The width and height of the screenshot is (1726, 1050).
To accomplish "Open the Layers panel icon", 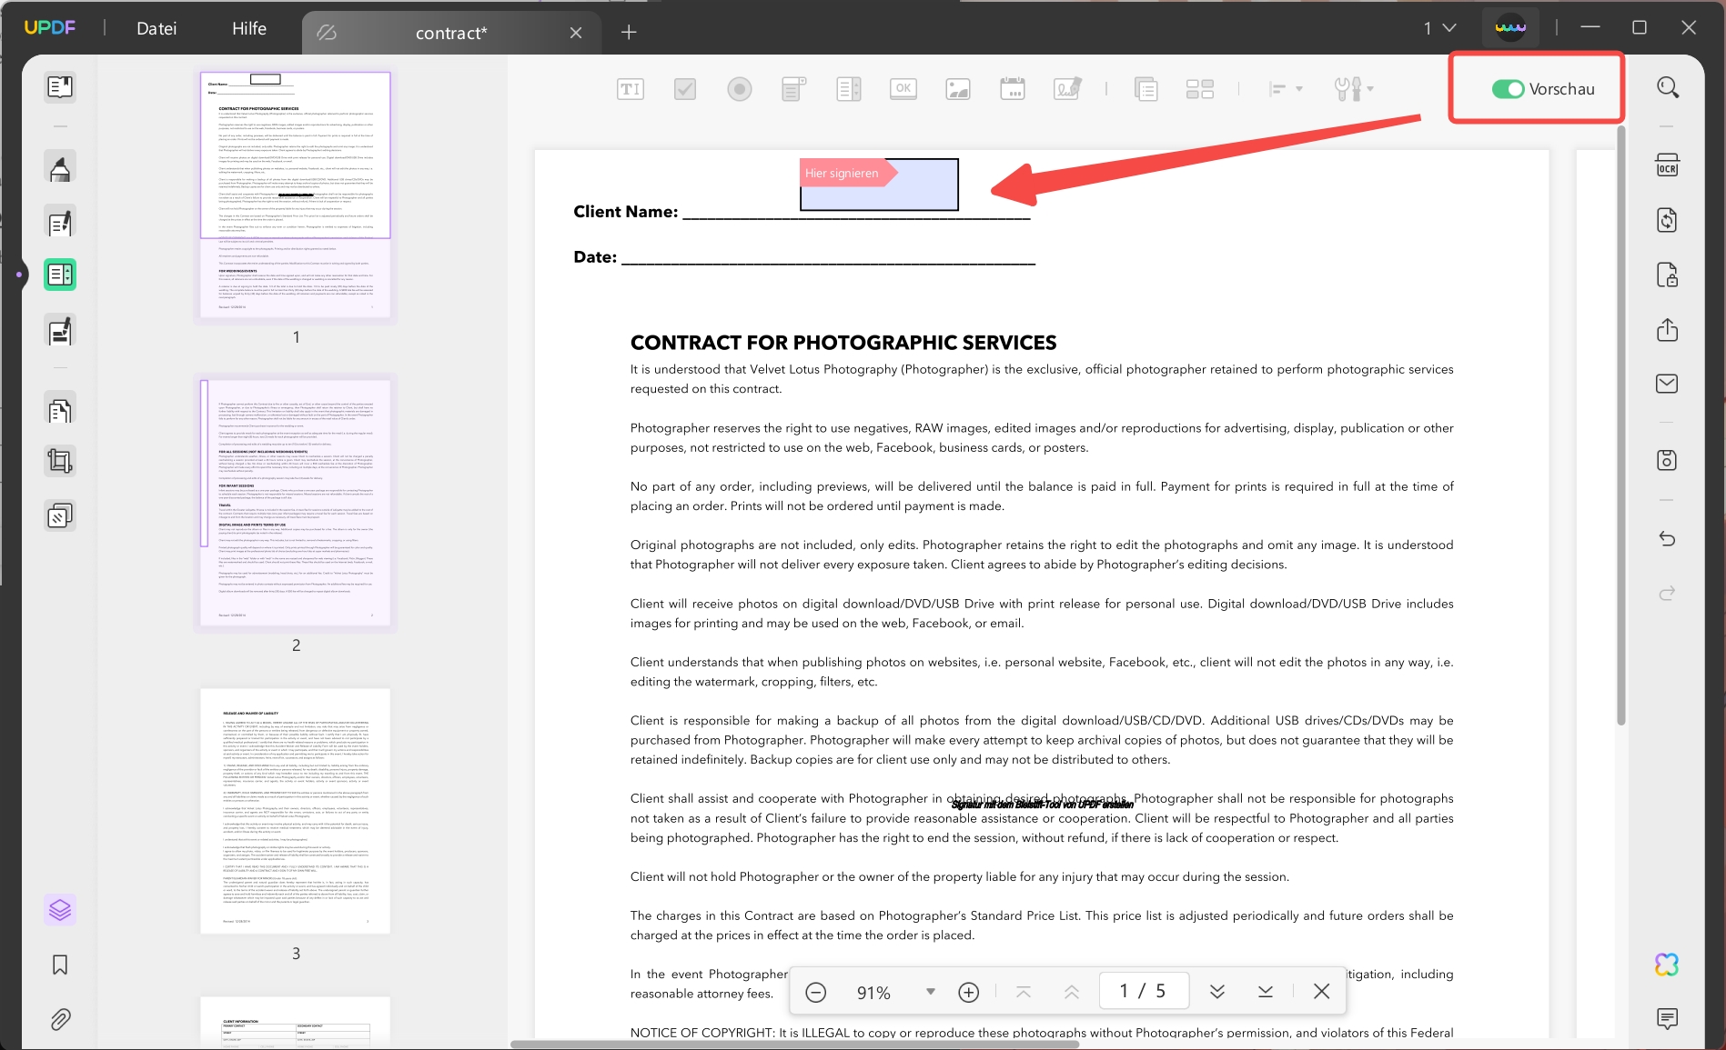I will pos(60,909).
